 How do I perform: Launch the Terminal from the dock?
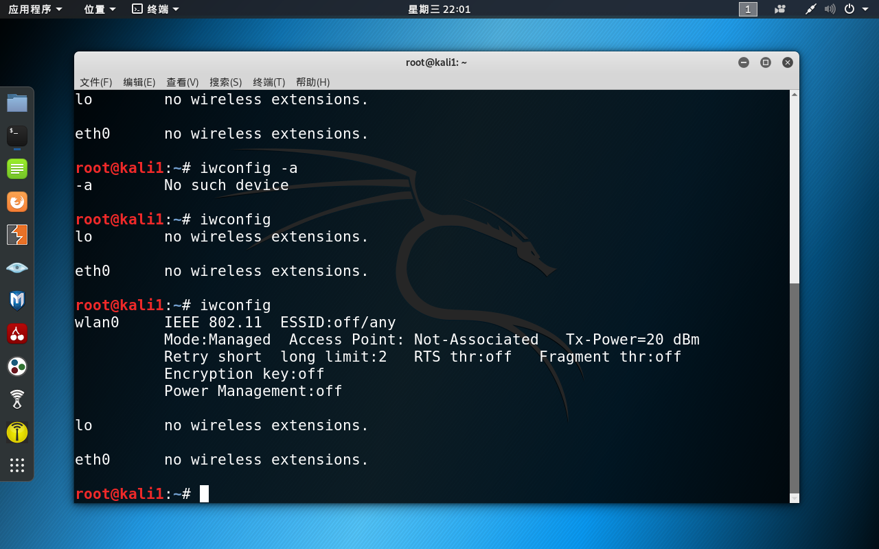17,136
